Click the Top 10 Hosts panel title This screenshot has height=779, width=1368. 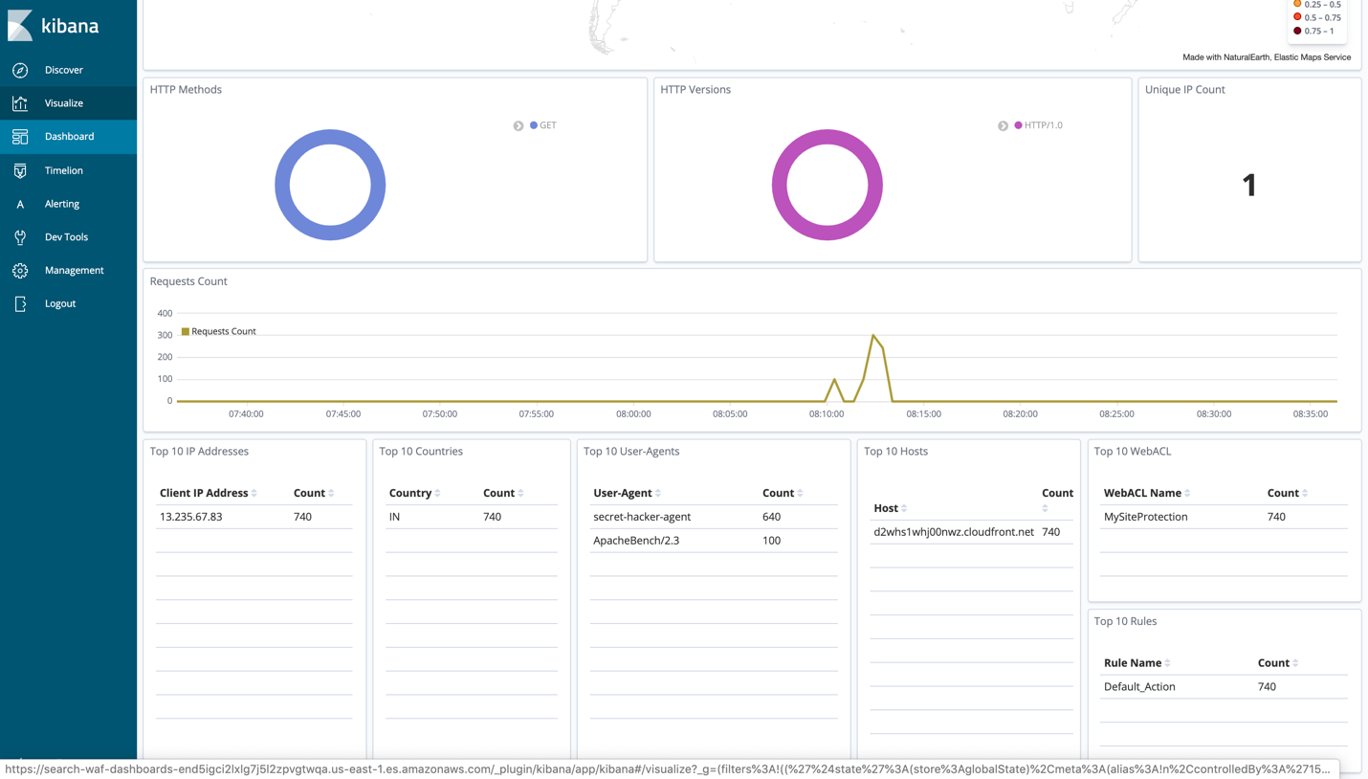[896, 452]
